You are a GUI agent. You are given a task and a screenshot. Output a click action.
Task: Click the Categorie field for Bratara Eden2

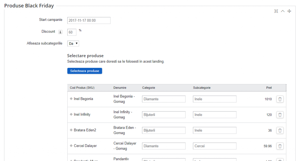(164, 130)
